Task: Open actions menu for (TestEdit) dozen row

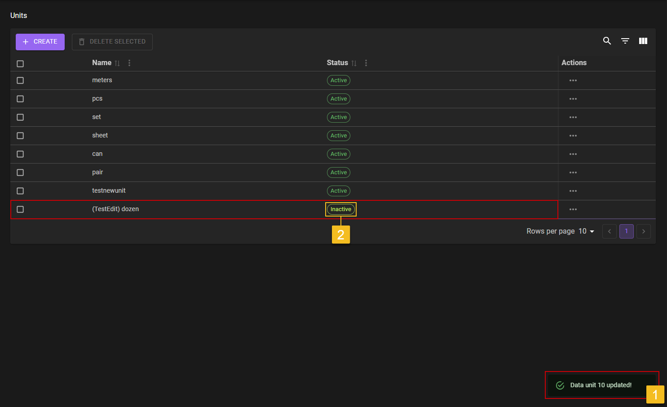Action: (x=573, y=209)
